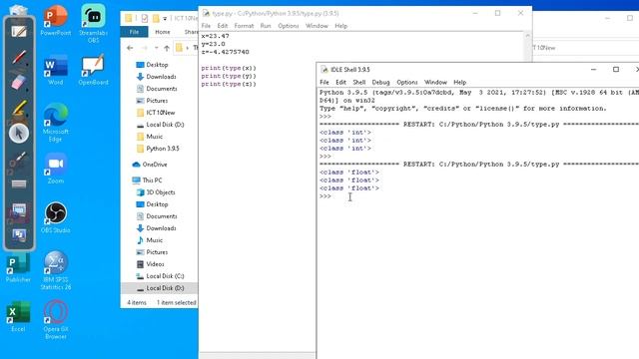Click editor vertical scrollbar up arrow

[527, 36]
